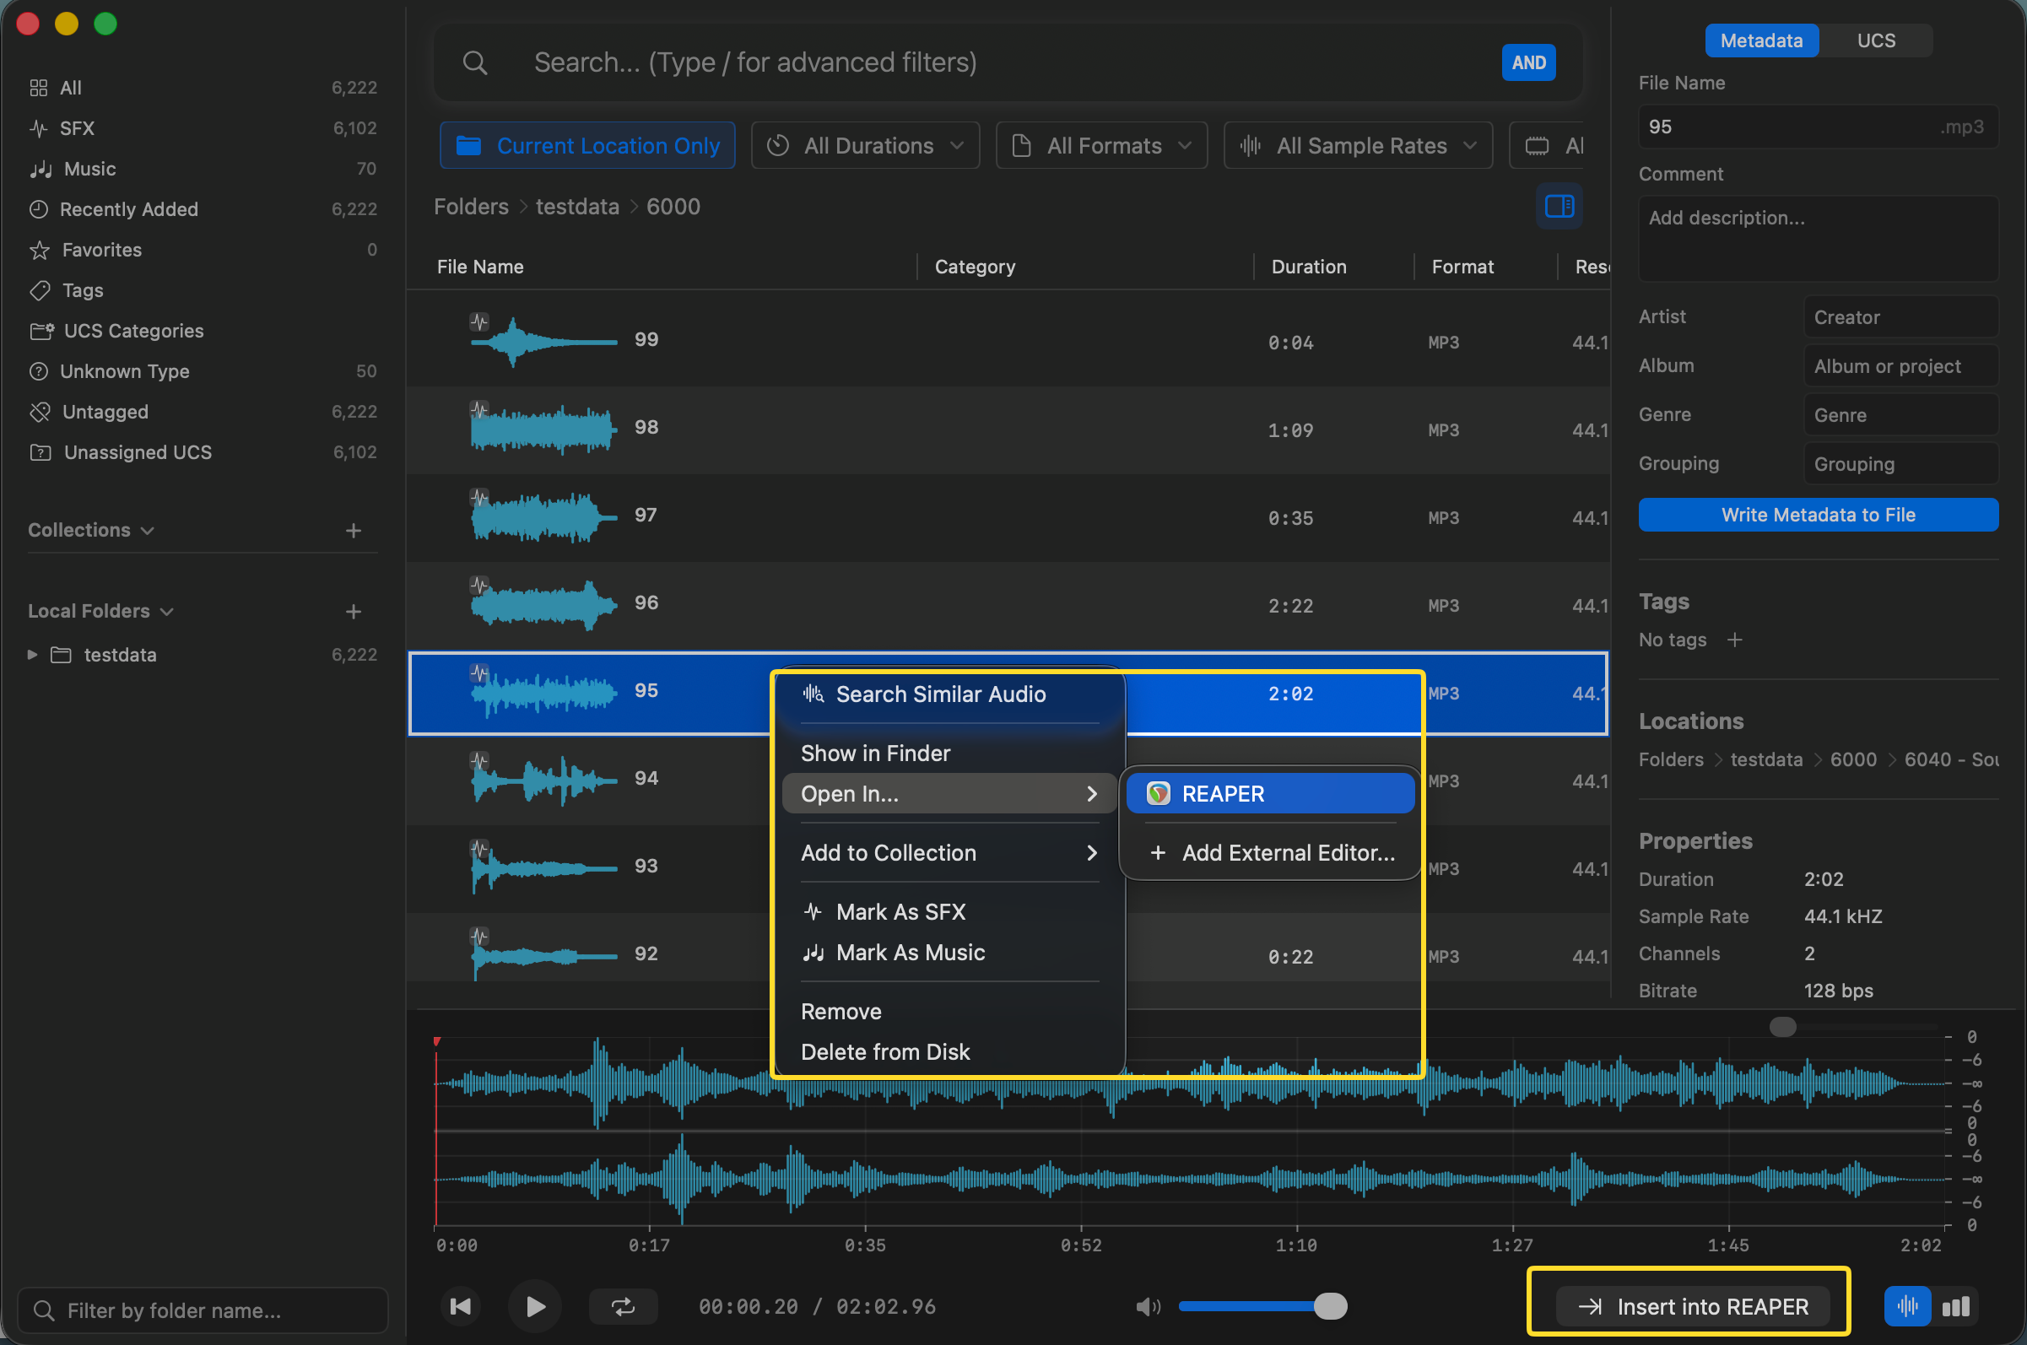Show Unknown Type files

[x=203, y=371]
